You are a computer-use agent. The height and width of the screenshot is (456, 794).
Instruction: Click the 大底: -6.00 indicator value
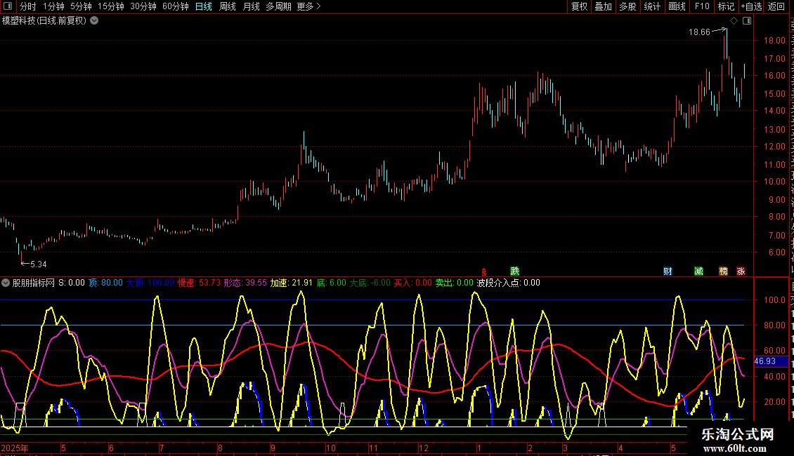(370, 283)
